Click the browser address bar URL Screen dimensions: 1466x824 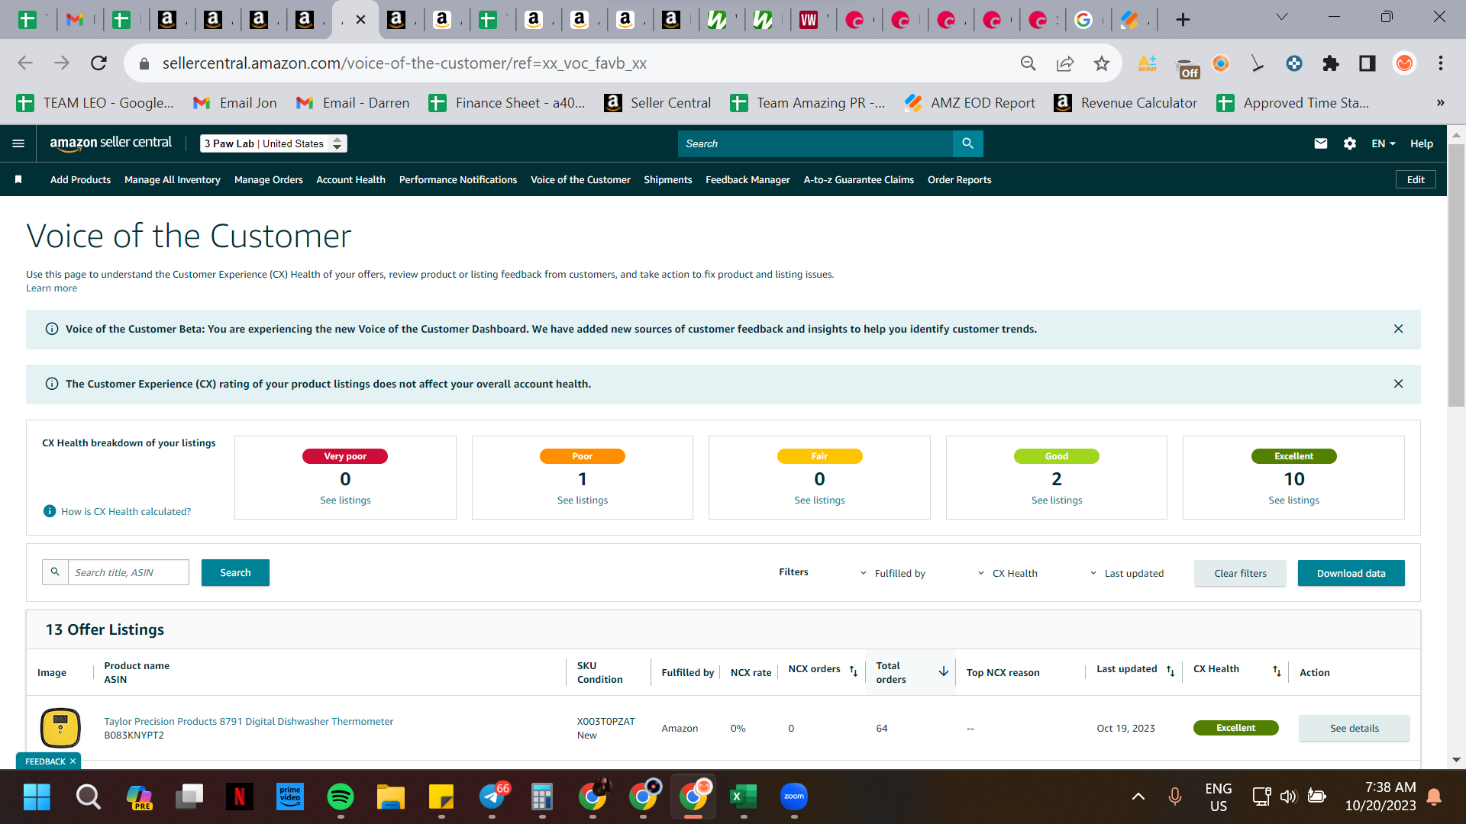[404, 63]
